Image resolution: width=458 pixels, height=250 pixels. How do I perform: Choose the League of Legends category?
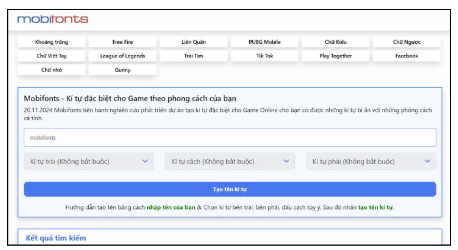click(x=122, y=56)
